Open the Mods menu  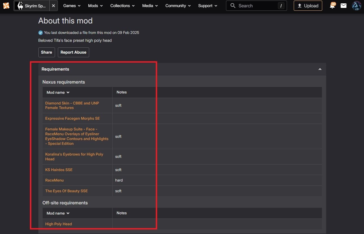(x=95, y=6)
